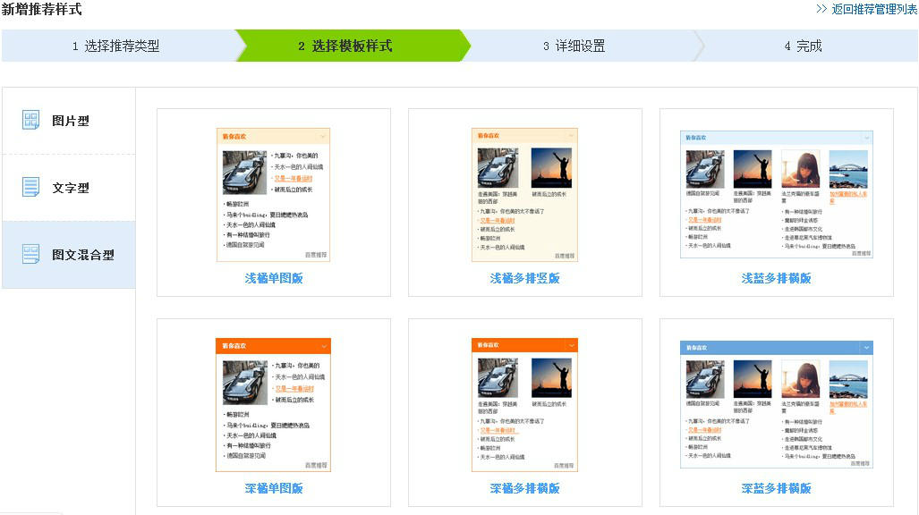Open the 深蓝多排横版 label link
Screen dimensions: 919x515
(776, 488)
